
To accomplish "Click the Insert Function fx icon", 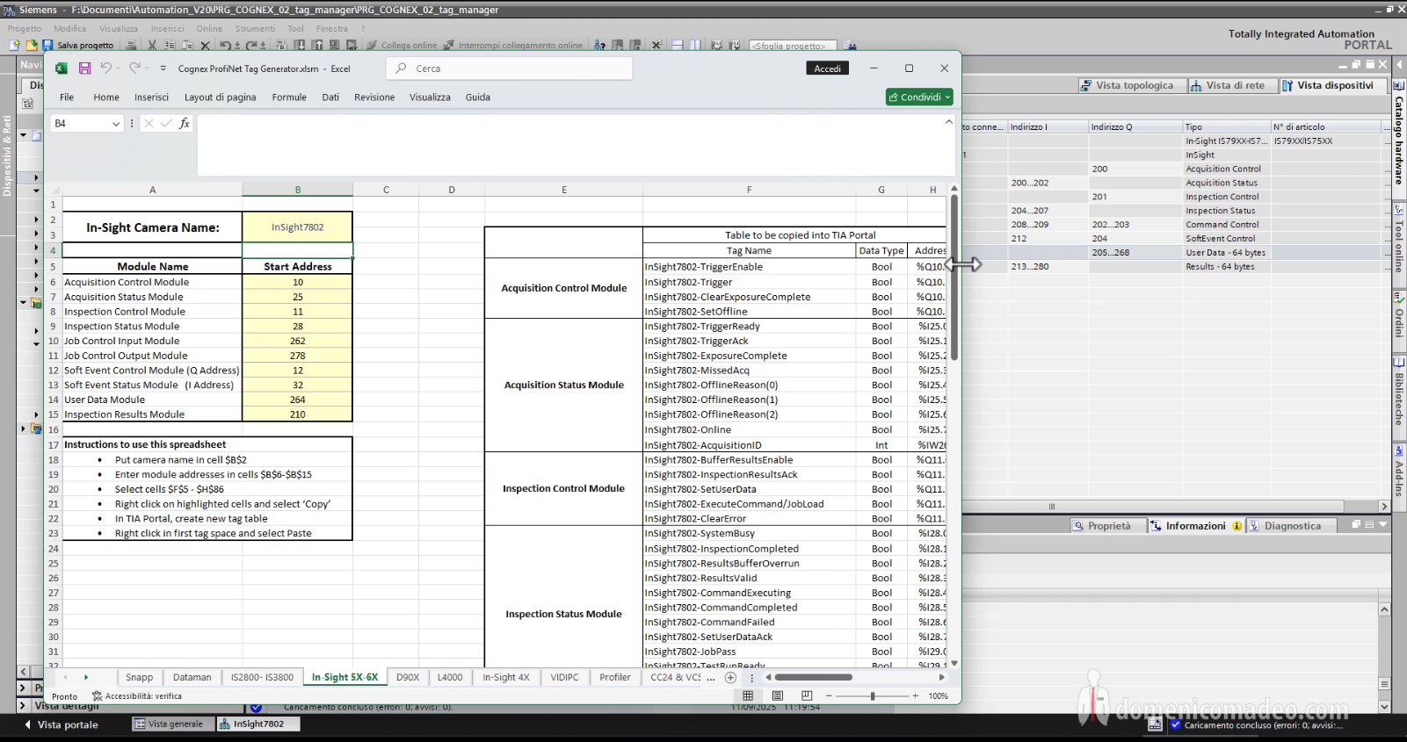I will click(x=185, y=124).
